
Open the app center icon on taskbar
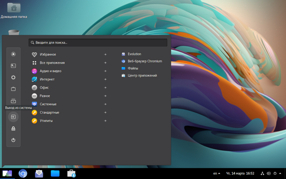click(71, 173)
